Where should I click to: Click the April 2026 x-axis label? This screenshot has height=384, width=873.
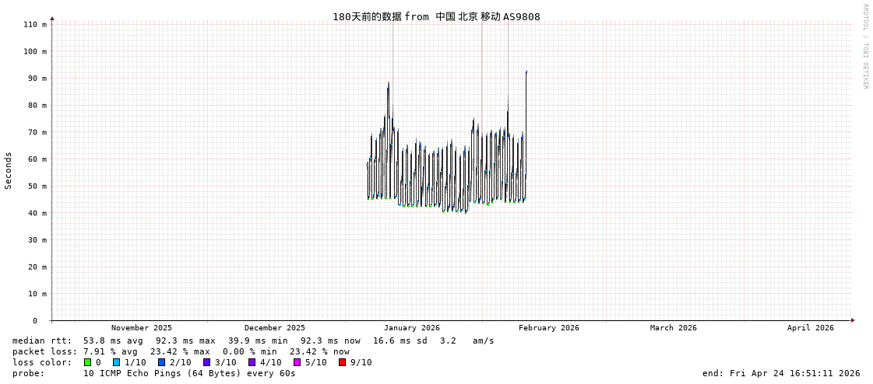810,328
